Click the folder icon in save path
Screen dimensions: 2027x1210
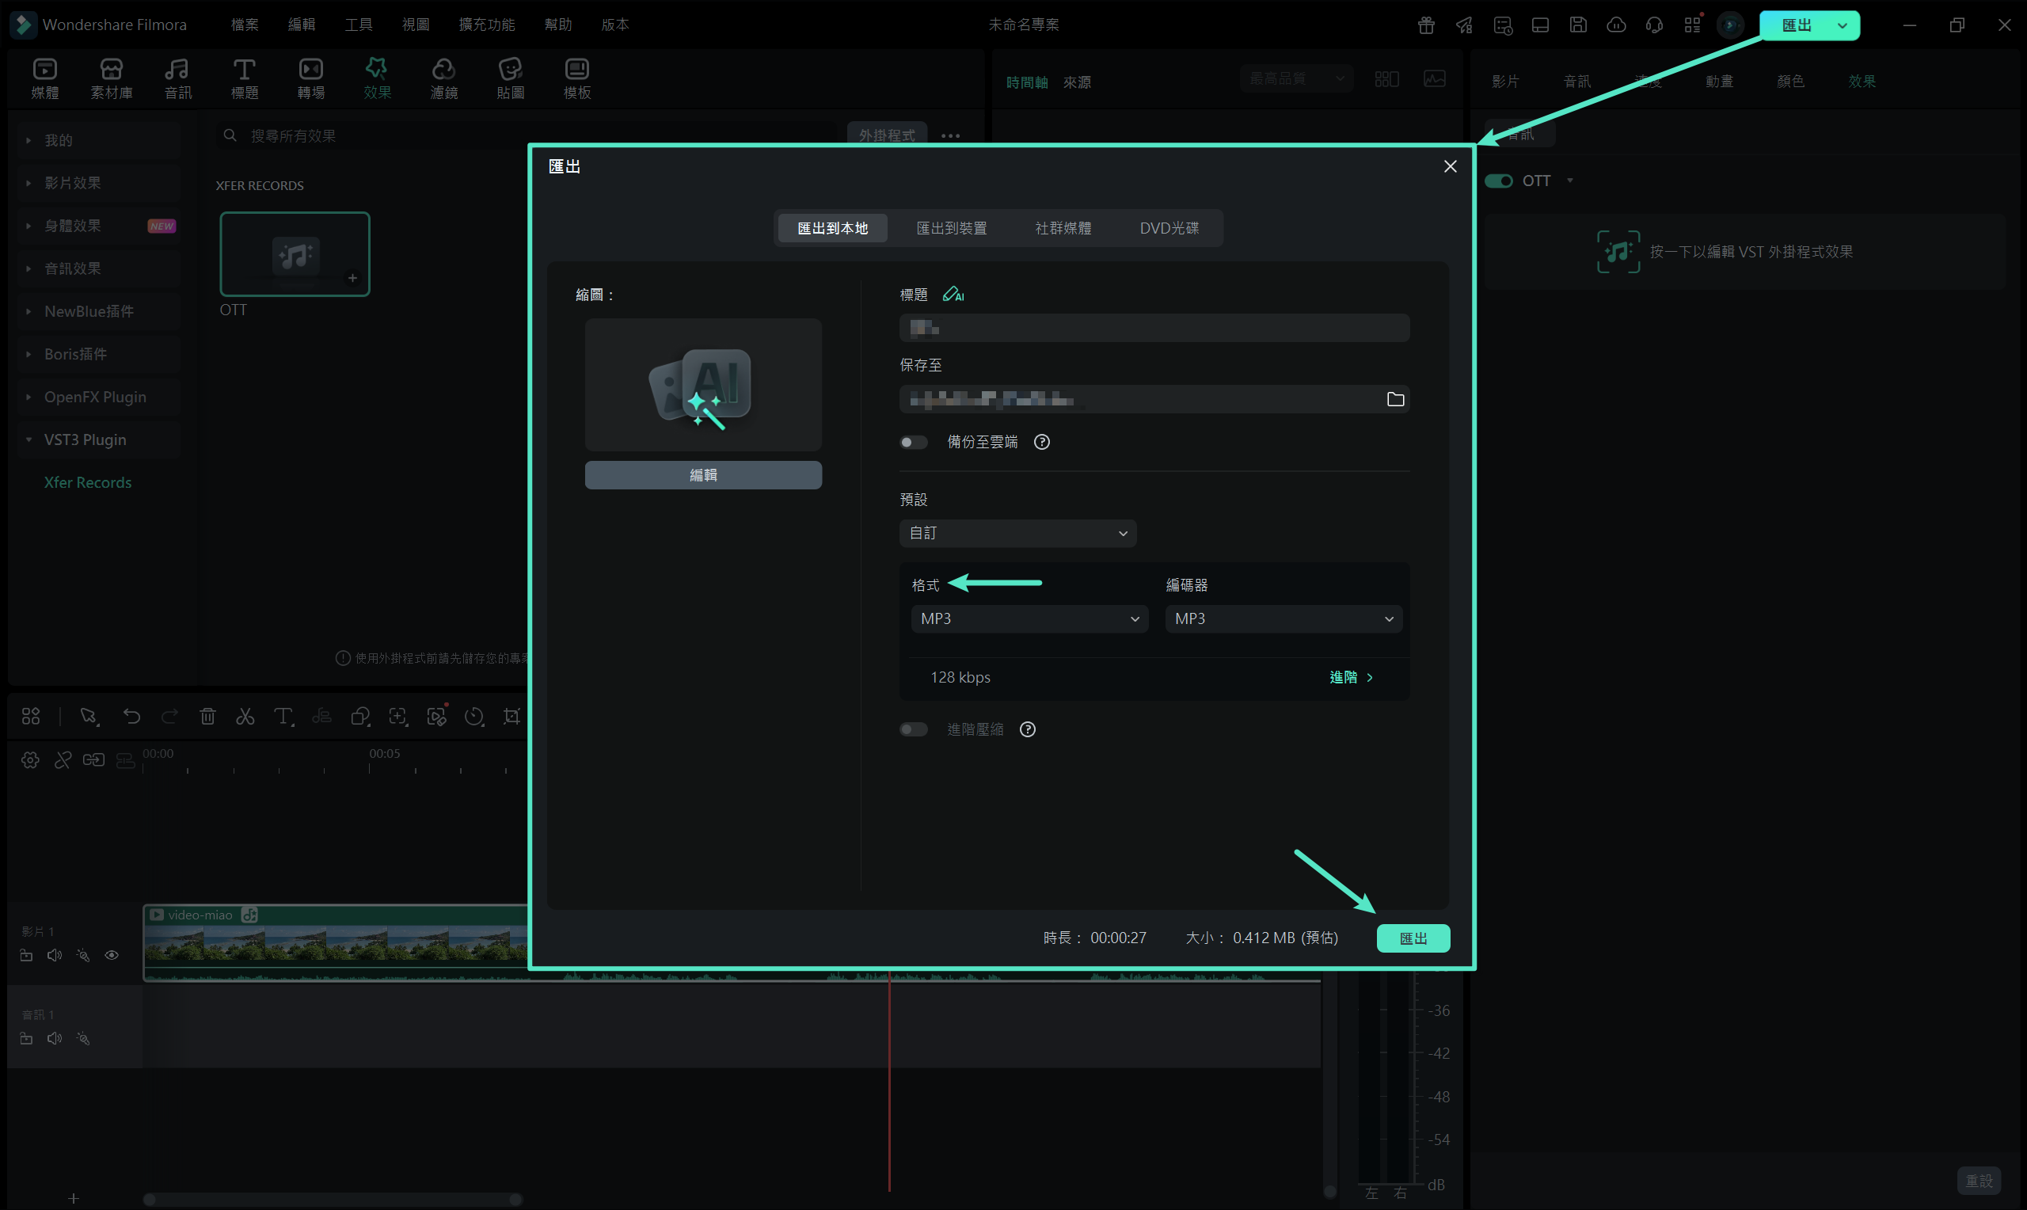tap(1394, 400)
